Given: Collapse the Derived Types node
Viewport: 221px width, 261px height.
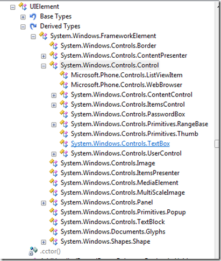Looking at the screenshot, I should click(23, 27).
